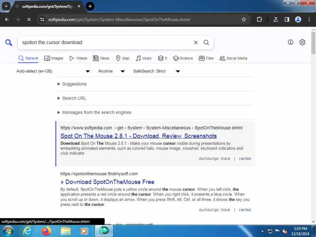Click the muted volume tray icon

pyautogui.click(x=285, y=231)
